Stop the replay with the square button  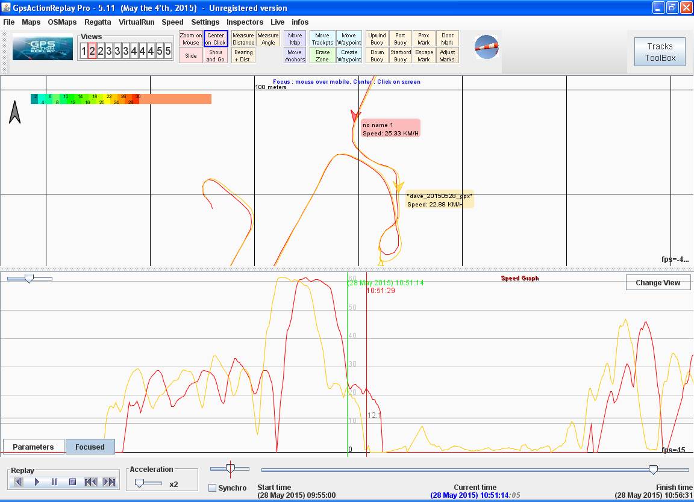[72, 482]
